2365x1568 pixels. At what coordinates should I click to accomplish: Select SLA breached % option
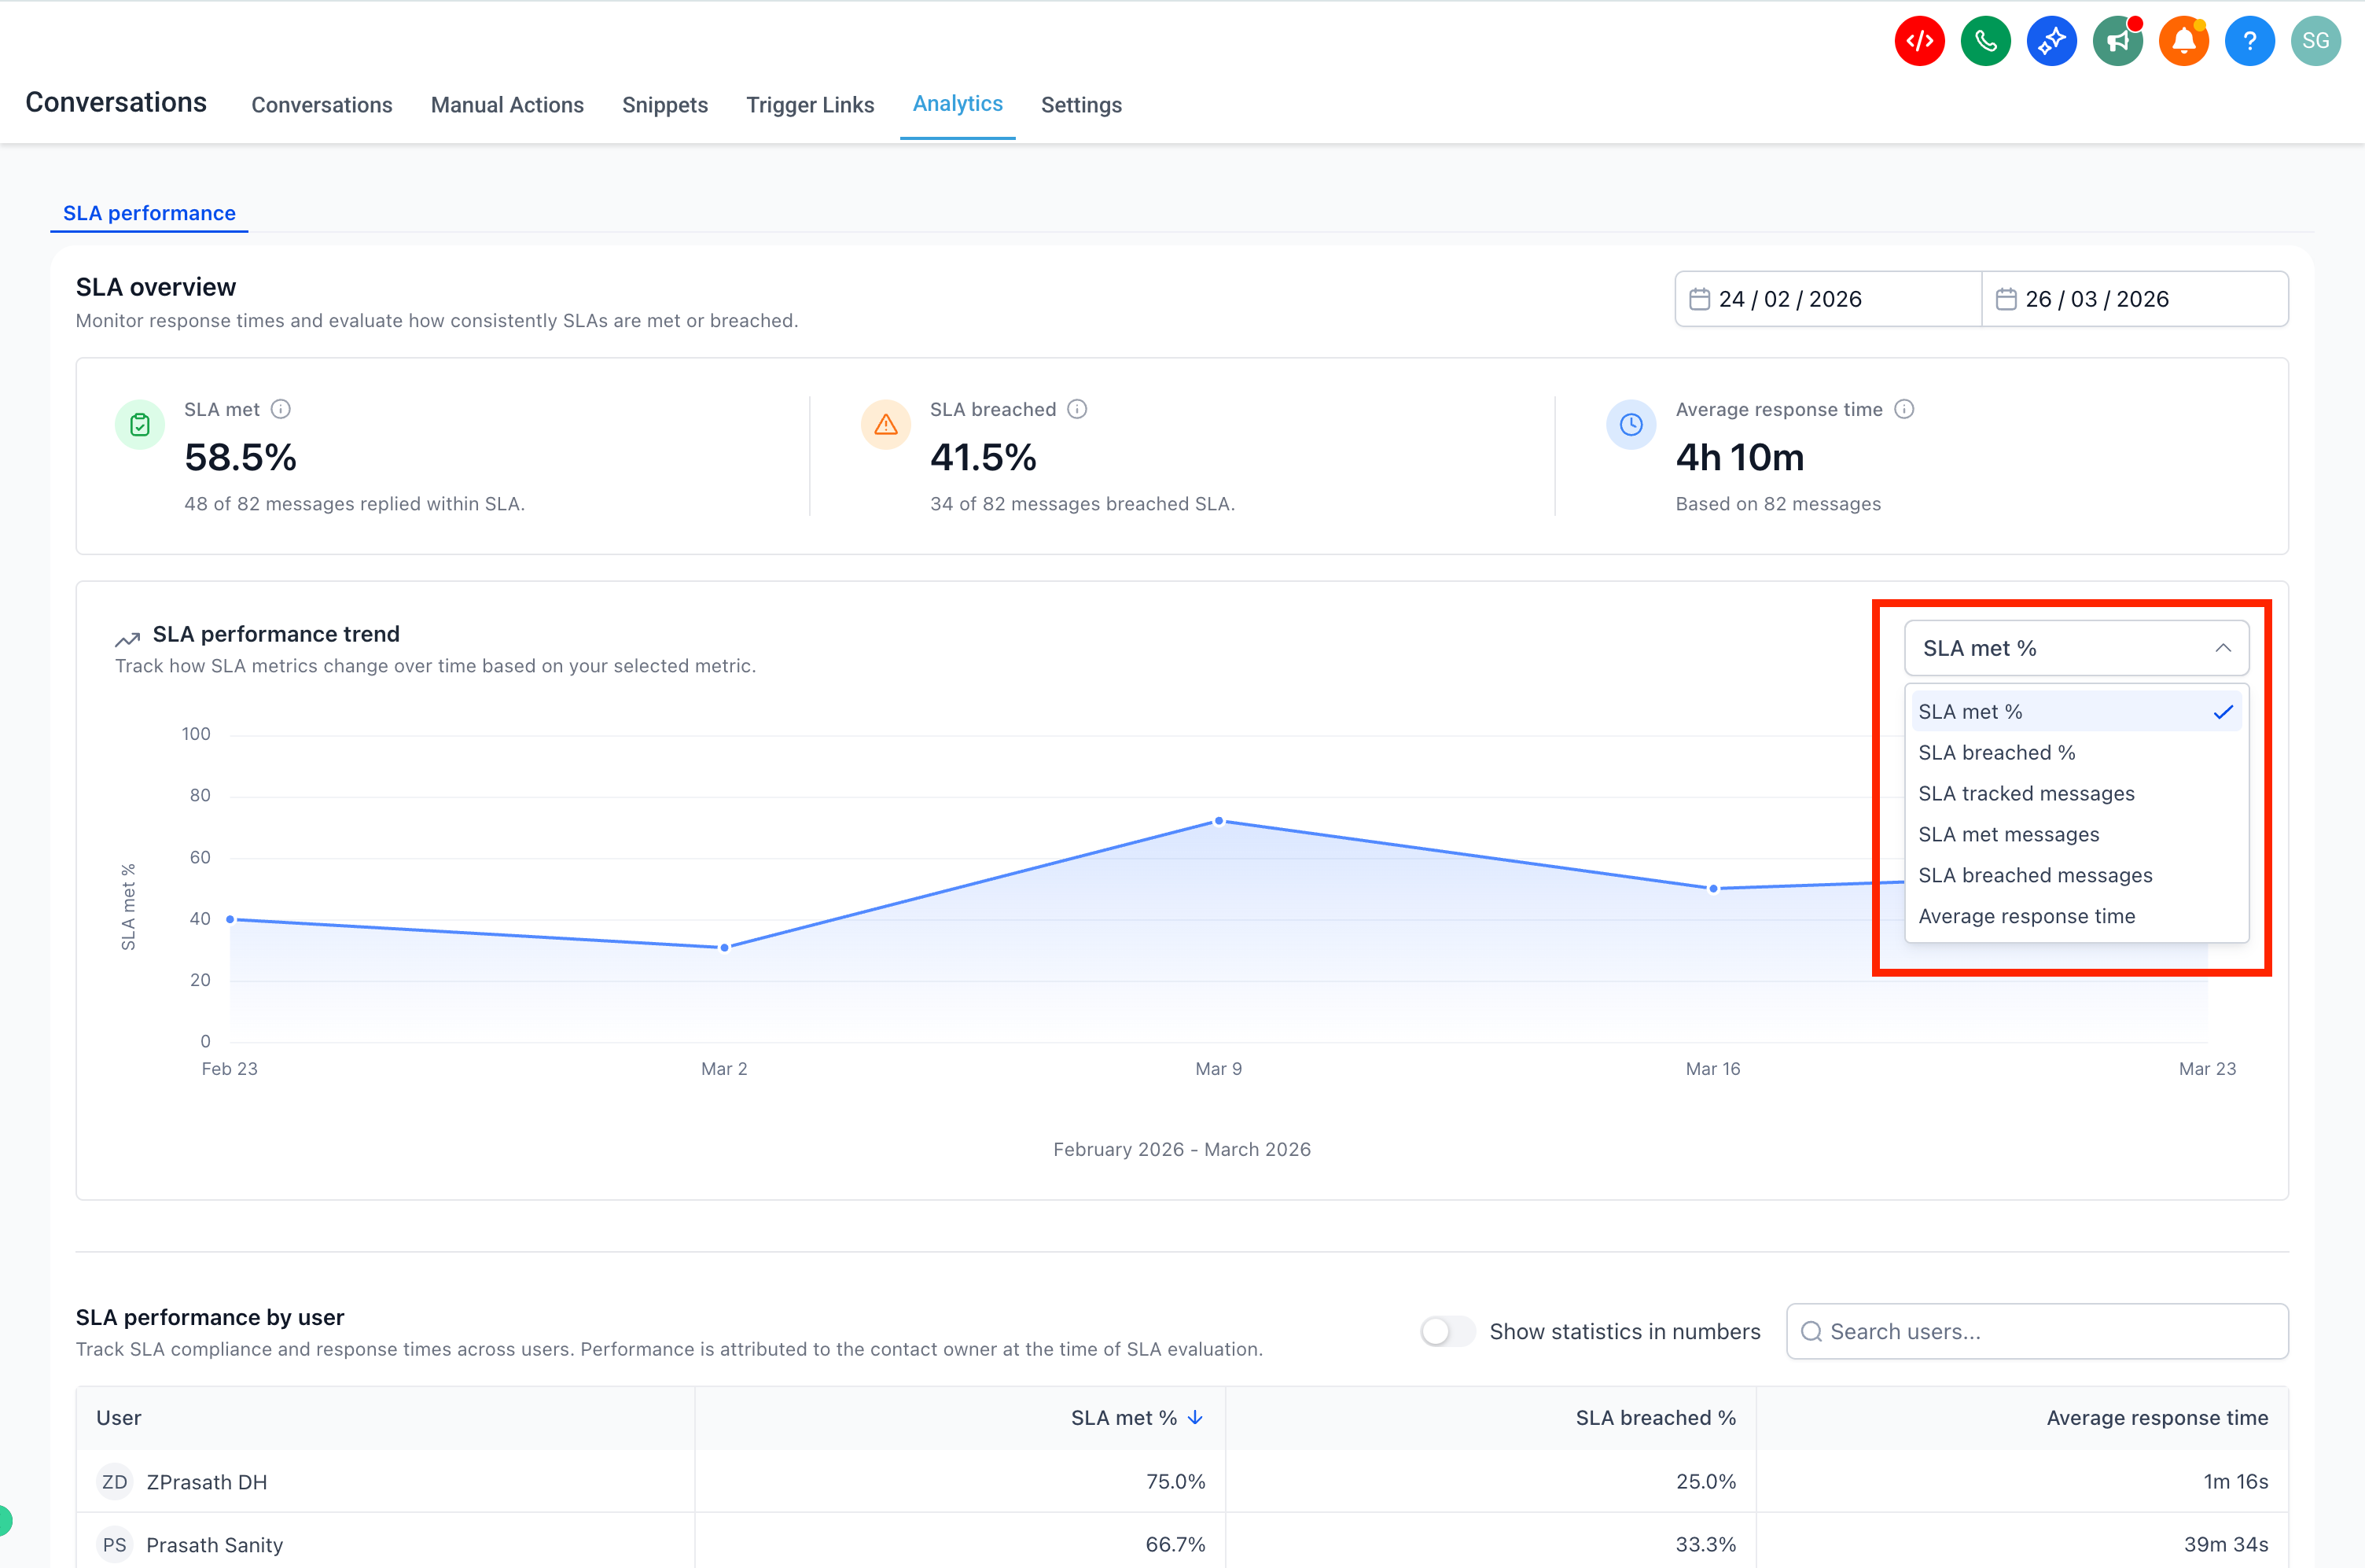click(x=1996, y=753)
